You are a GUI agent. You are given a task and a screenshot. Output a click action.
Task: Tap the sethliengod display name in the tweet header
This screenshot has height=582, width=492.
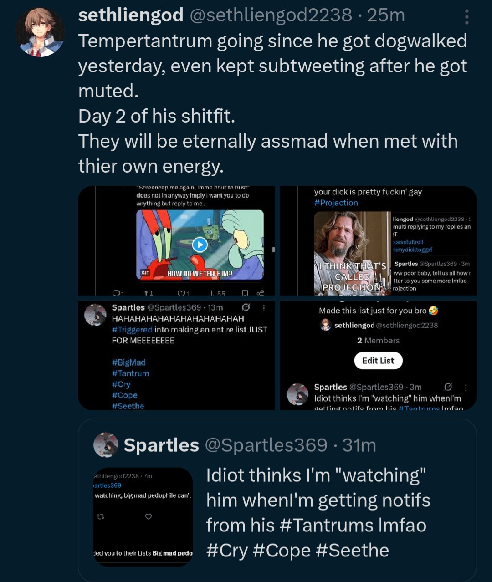pos(131,15)
